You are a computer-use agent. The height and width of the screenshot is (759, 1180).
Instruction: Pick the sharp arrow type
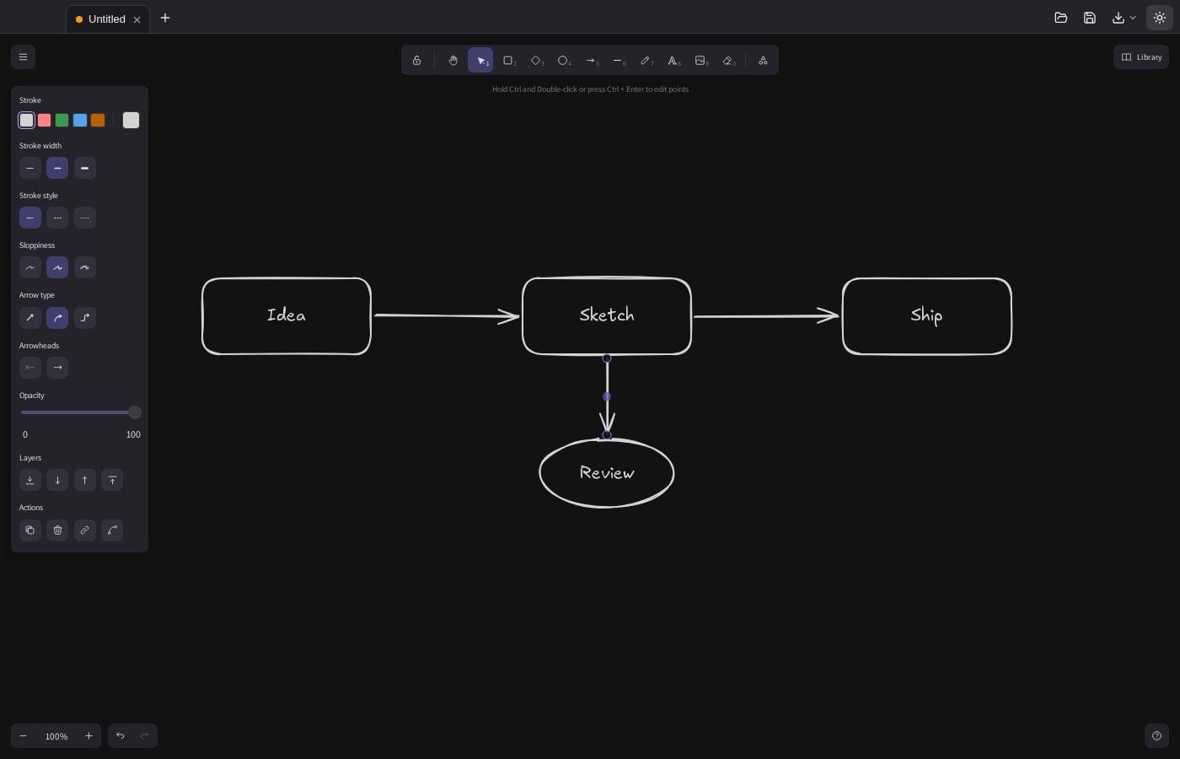click(30, 318)
